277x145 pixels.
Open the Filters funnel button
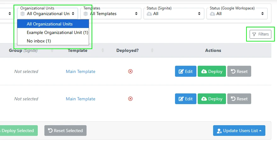pos(260,34)
